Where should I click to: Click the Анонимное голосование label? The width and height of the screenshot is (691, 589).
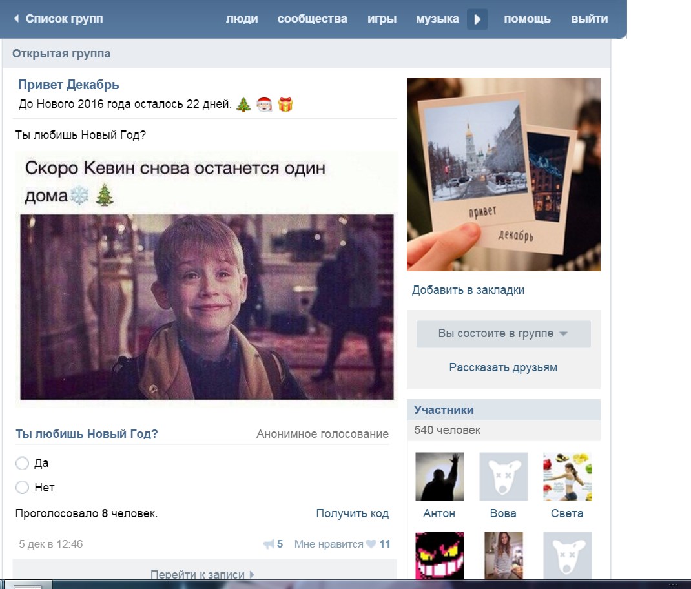323,434
